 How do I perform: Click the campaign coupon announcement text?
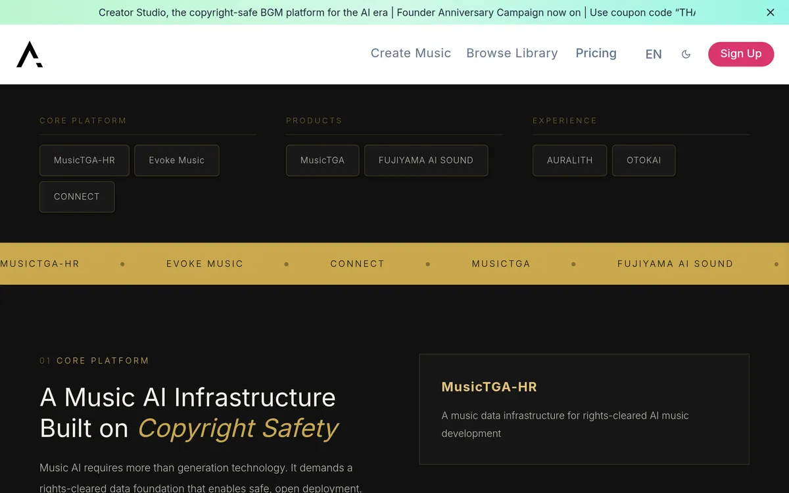click(396, 12)
